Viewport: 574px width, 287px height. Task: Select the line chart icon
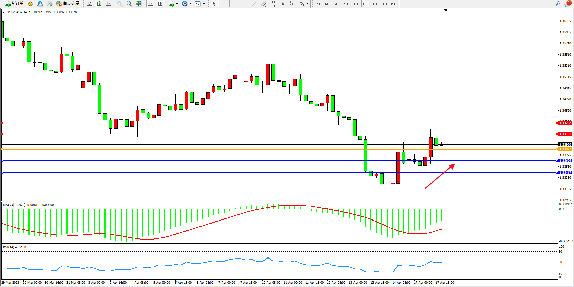pyautogui.click(x=109, y=4)
